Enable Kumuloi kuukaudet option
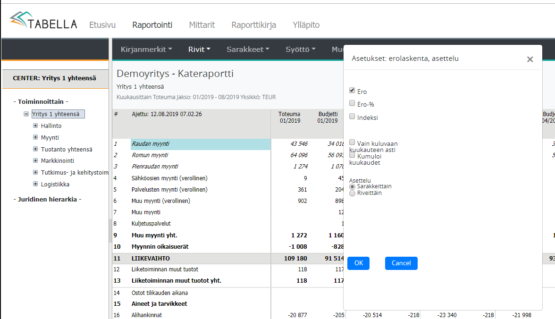This screenshot has width=555, height=319. point(352,155)
